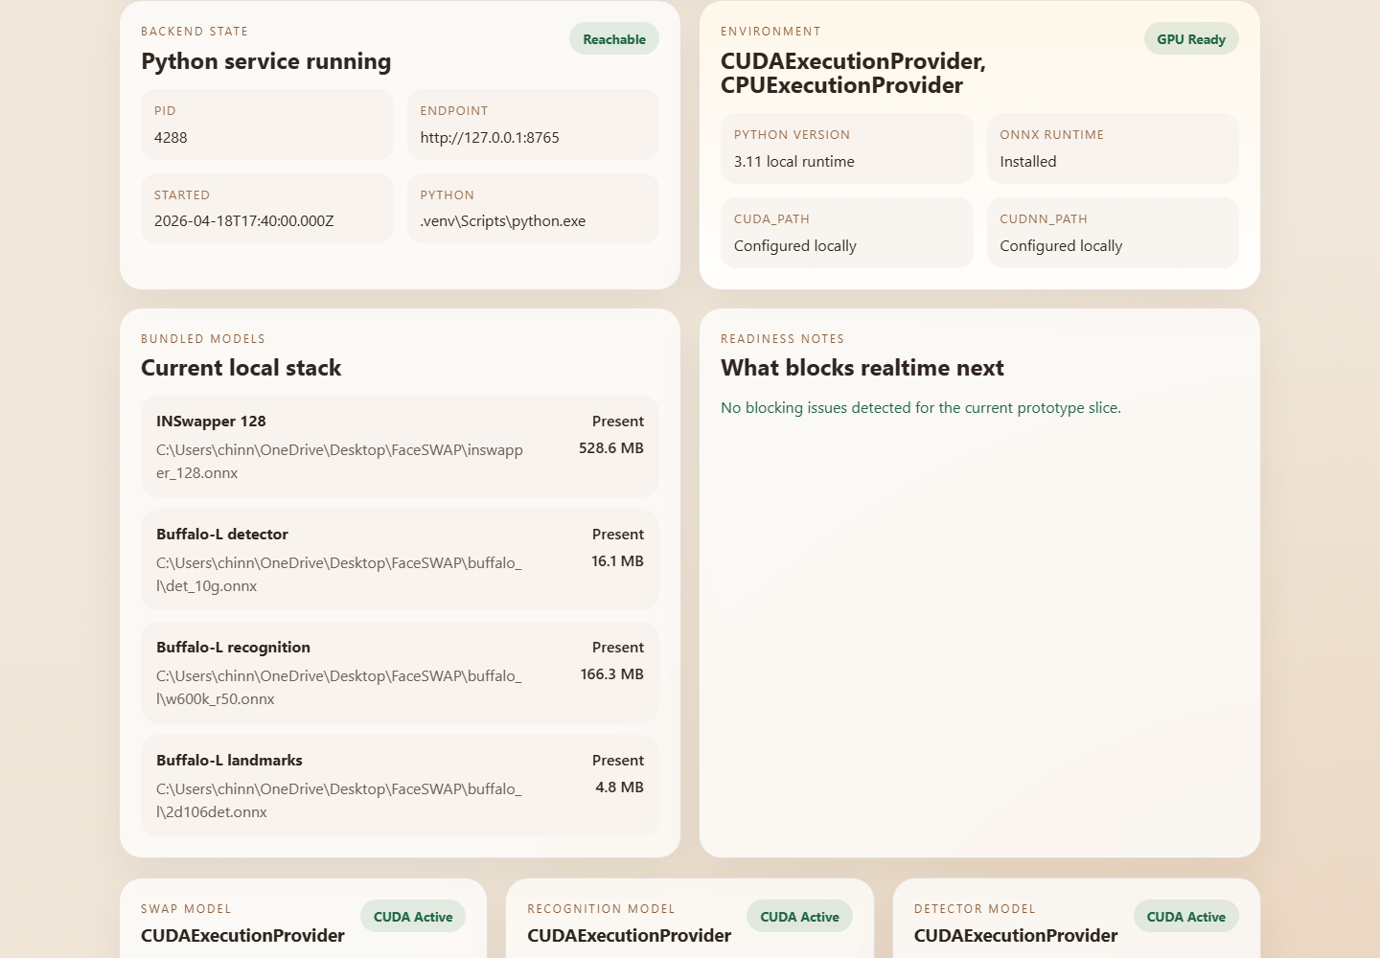
Task: Click the 166.3 MB size value
Action: click(x=612, y=674)
